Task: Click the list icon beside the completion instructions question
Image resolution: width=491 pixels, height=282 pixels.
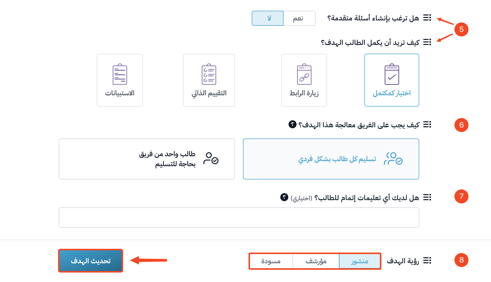Action: pyautogui.click(x=427, y=197)
